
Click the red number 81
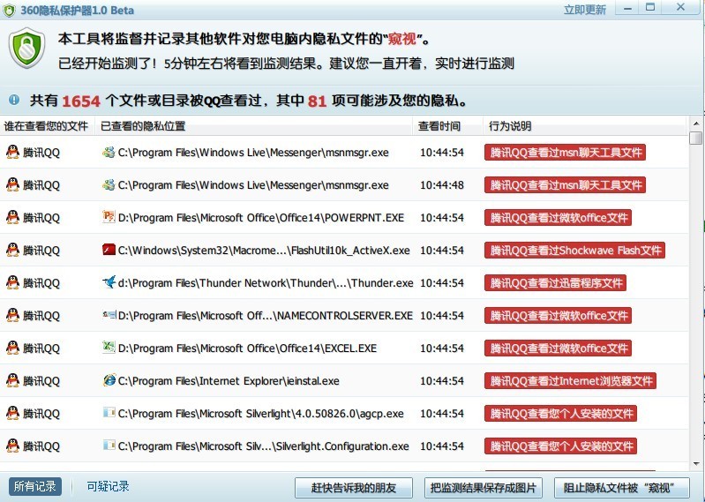click(x=317, y=101)
